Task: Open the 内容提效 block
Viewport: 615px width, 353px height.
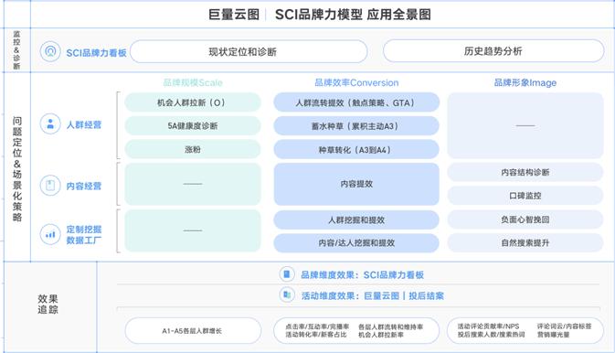Action: click(356, 184)
